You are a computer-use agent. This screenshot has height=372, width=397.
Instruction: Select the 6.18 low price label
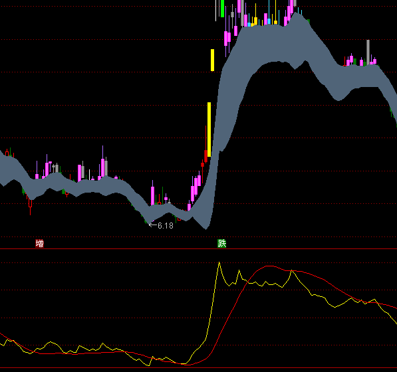coord(166,226)
